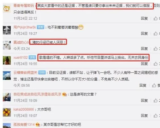This screenshot has height=128, width=160.
Task: Click the sky-and-clouds avatar of 云横秦岭拥蓝关
Action: [7, 76]
